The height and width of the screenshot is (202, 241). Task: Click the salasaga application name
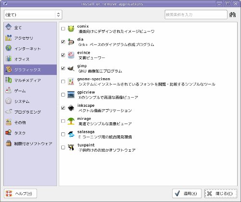pos(86,132)
